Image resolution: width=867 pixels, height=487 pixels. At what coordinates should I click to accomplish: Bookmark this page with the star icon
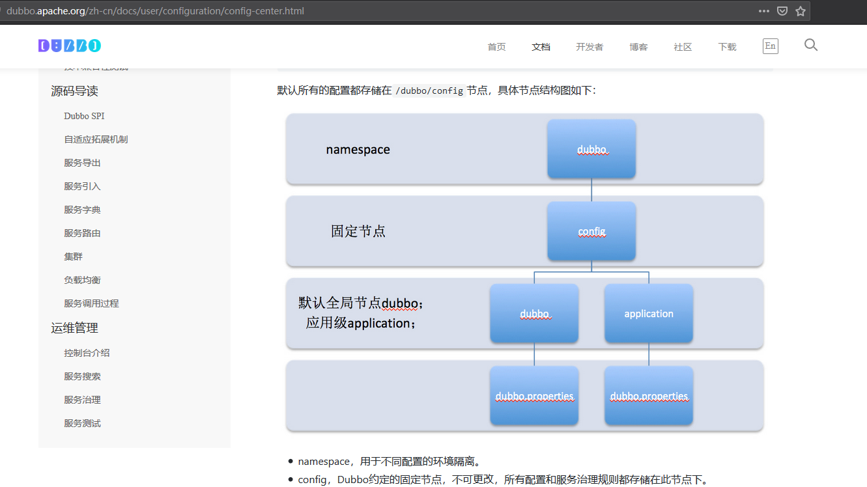pyautogui.click(x=800, y=10)
